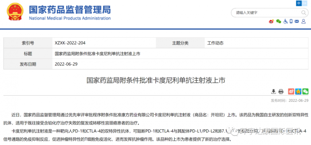
Task: Open the accessibility wheelchair icon
Action: point(285,21)
